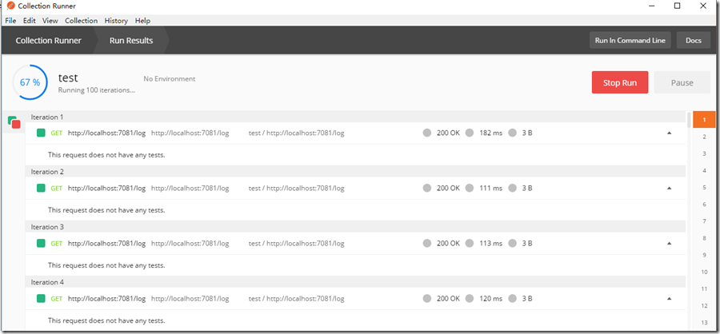720x334 pixels.
Task: Click the red-green results filter icon
Action: pos(14,122)
